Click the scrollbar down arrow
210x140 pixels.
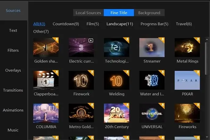[x=207, y=137]
